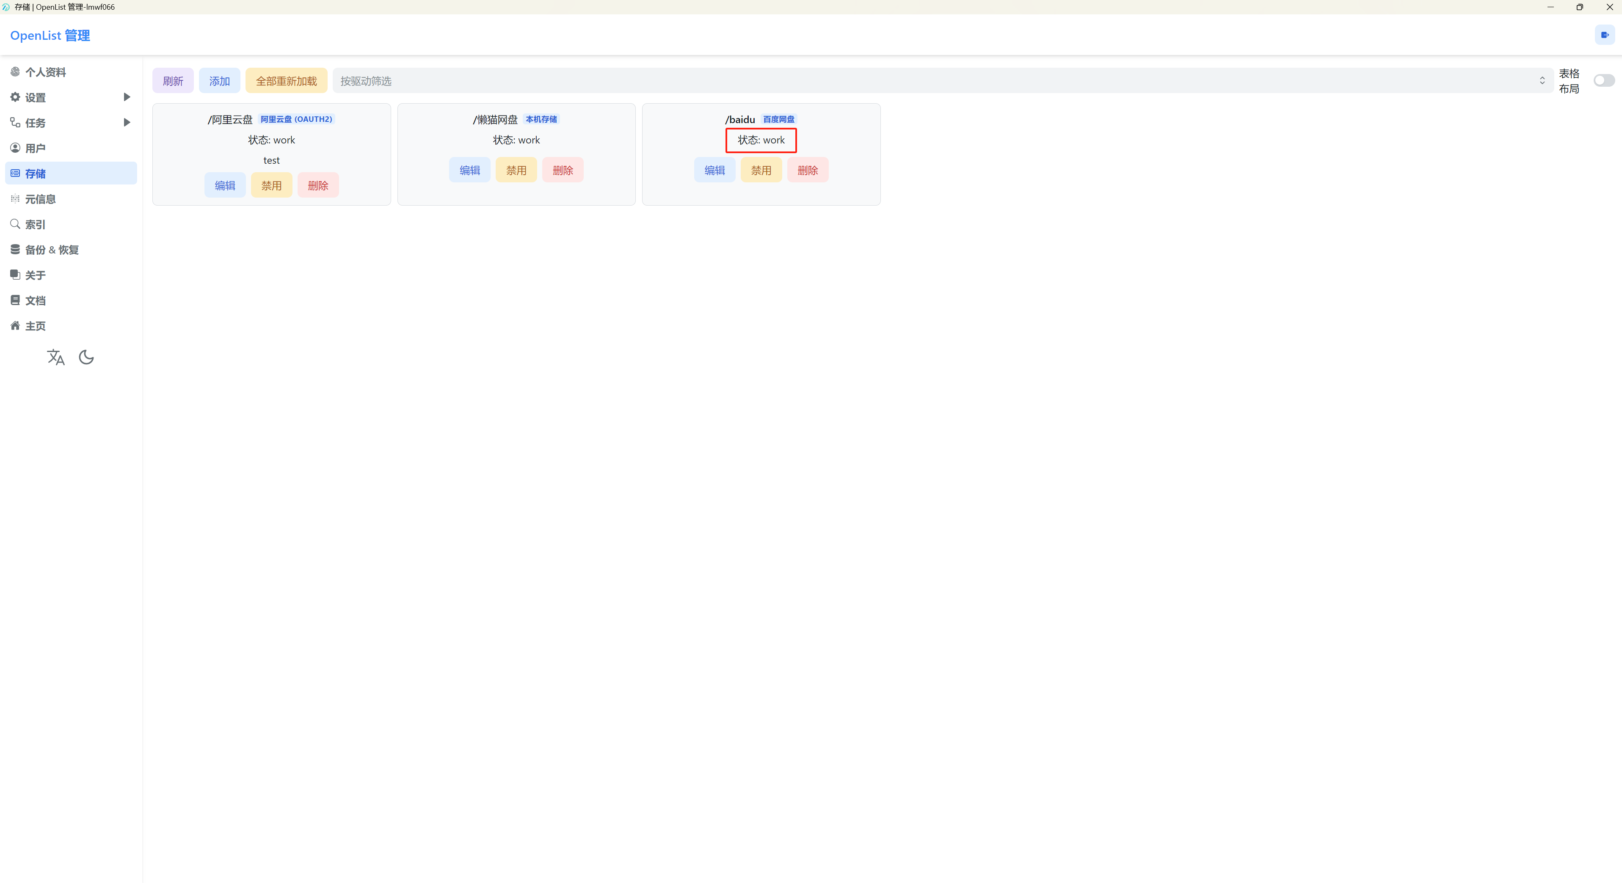1622x883 pixels.
Task: Select the 存储 menu item
Action: [71, 173]
